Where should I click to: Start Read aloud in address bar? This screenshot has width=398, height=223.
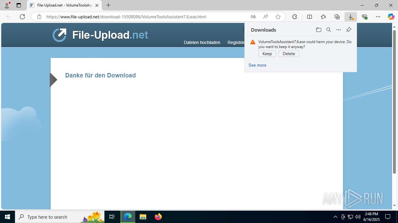266,17
